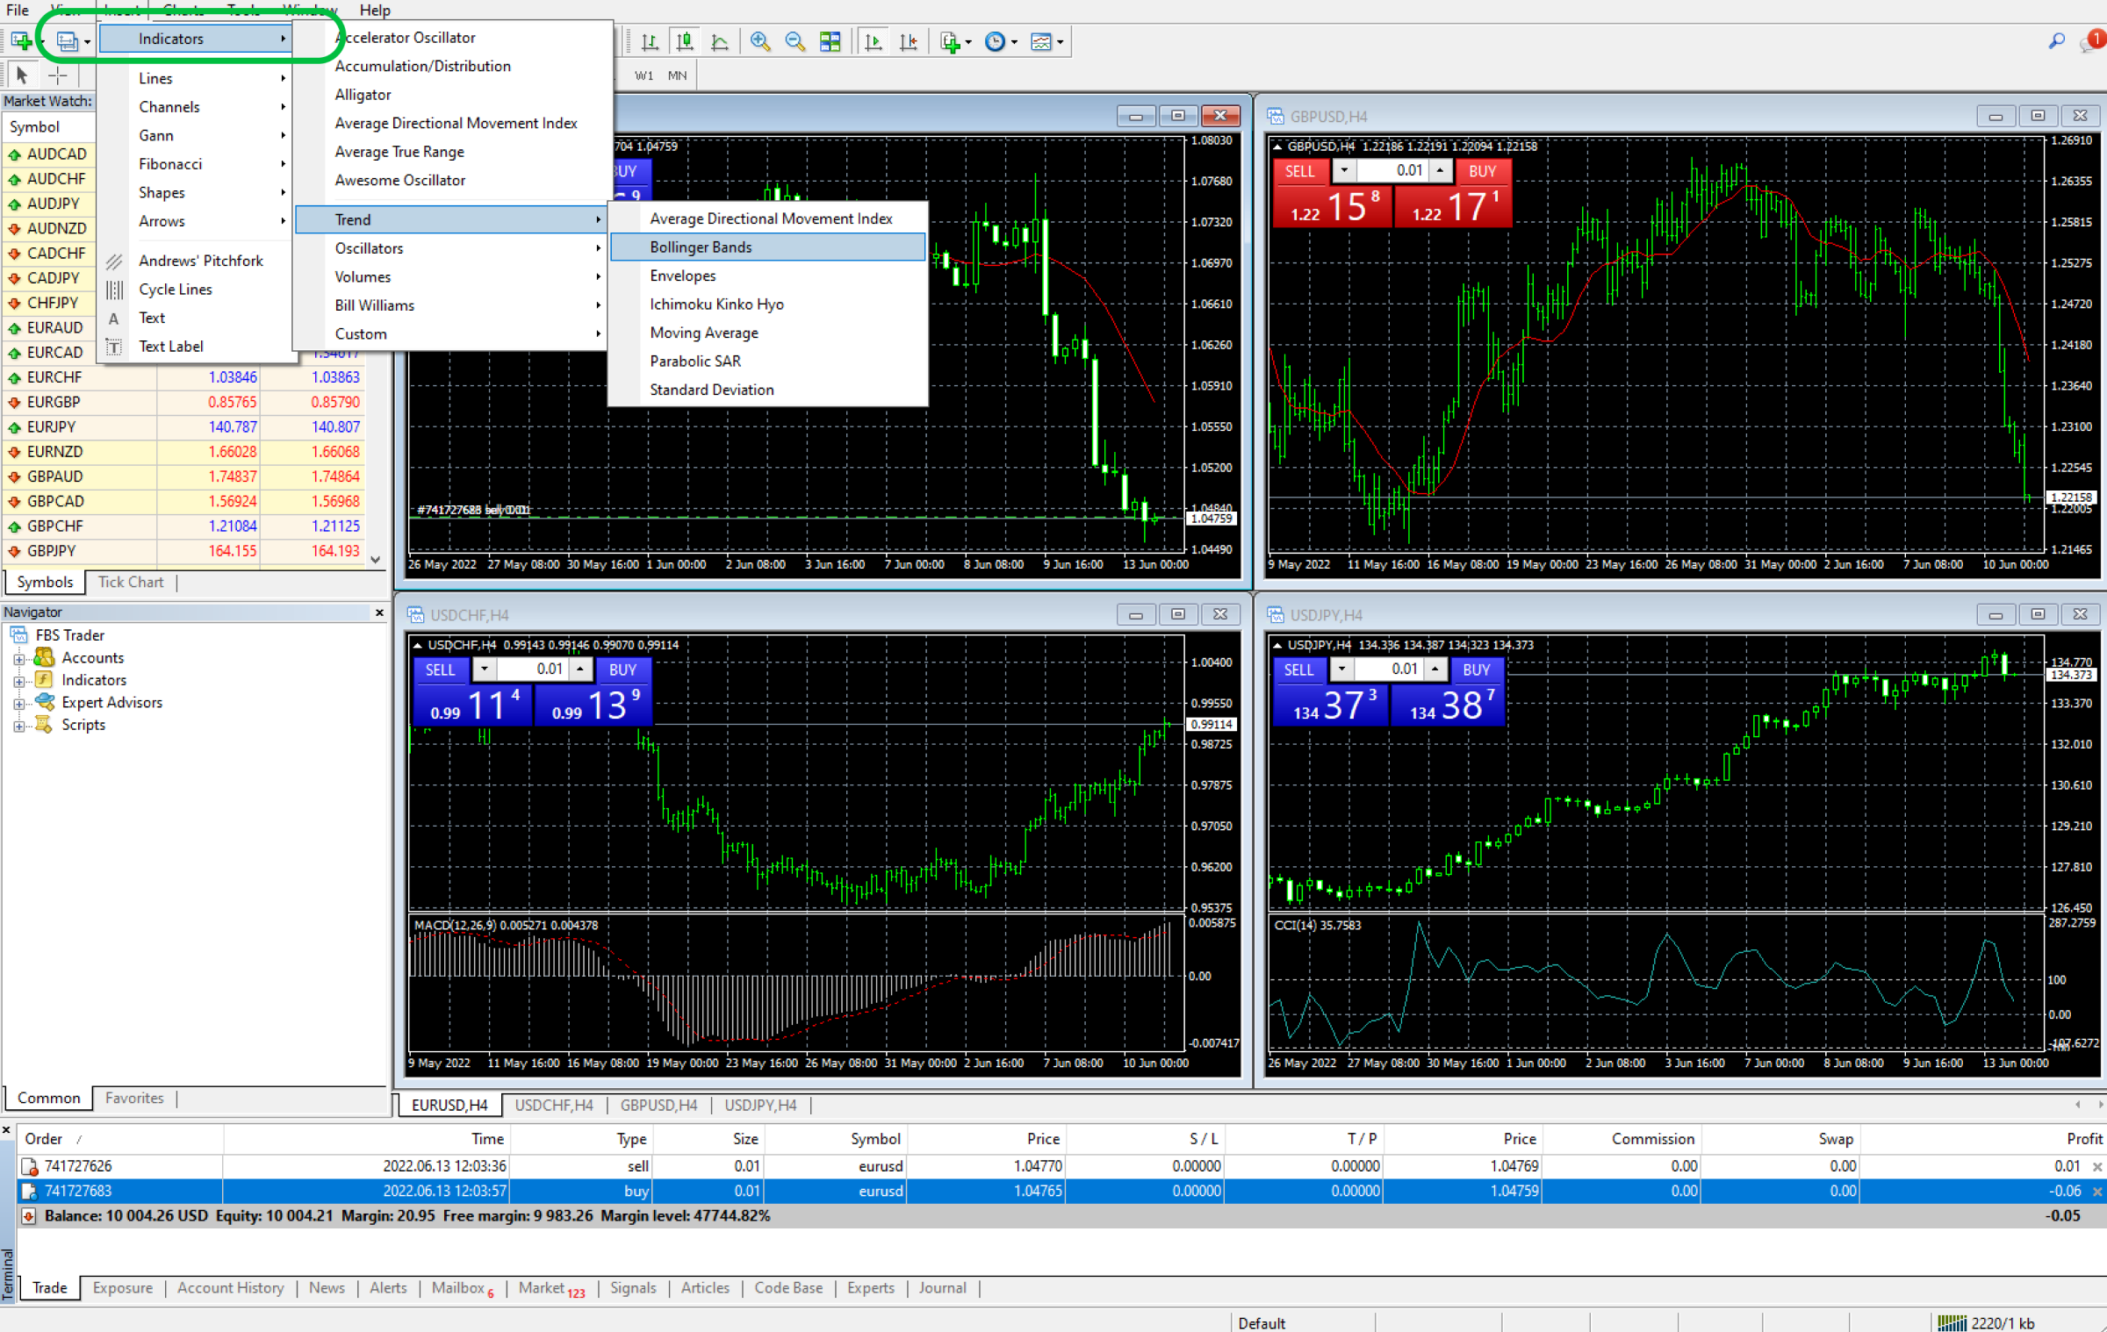Click the FBS Trader icon in Navigator

click(x=18, y=634)
